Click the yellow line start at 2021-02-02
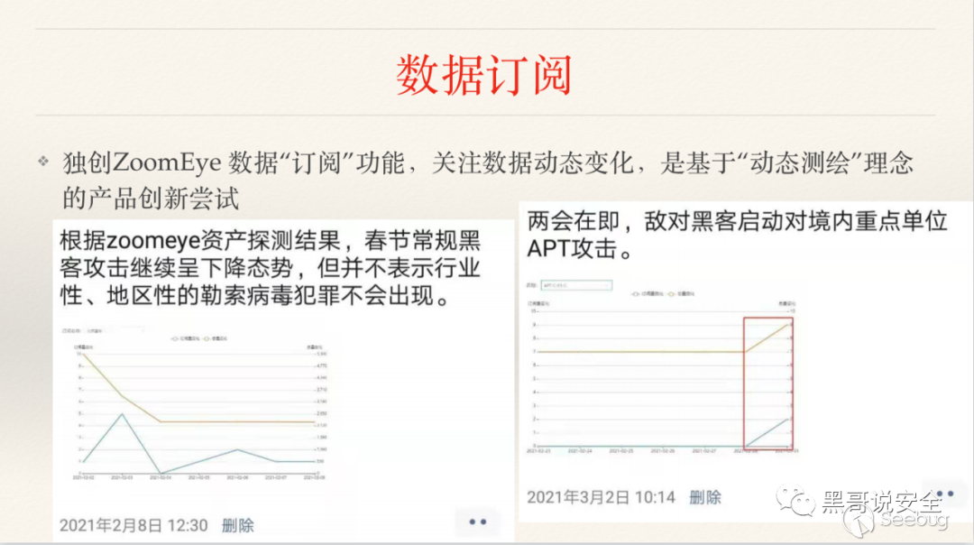 83,354
